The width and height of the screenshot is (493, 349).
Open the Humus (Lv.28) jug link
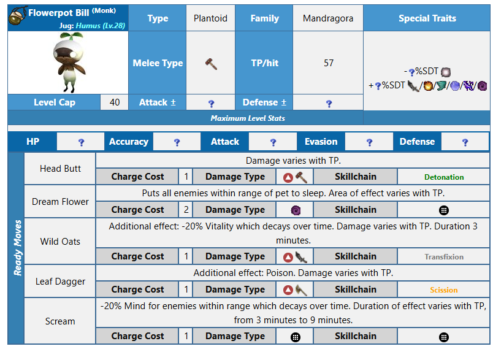[x=101, y=26]
